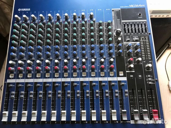Image resolution: width=171 pixels, height=128 pixels.
Task: Turn the C-R/PHONES level knob
Action: click(149, 66)
